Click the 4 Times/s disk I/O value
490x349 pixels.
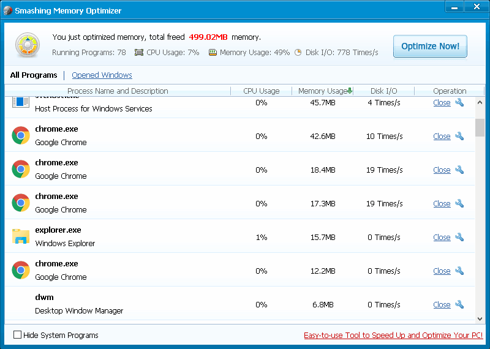click(384, 103)
